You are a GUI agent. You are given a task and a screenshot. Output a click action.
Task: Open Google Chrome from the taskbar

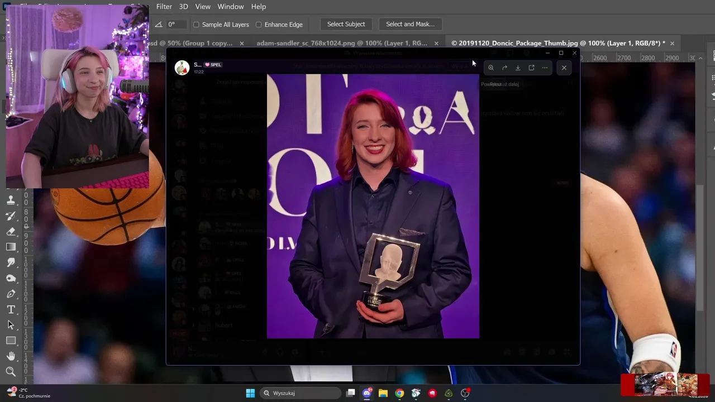[x=399, y=393]
